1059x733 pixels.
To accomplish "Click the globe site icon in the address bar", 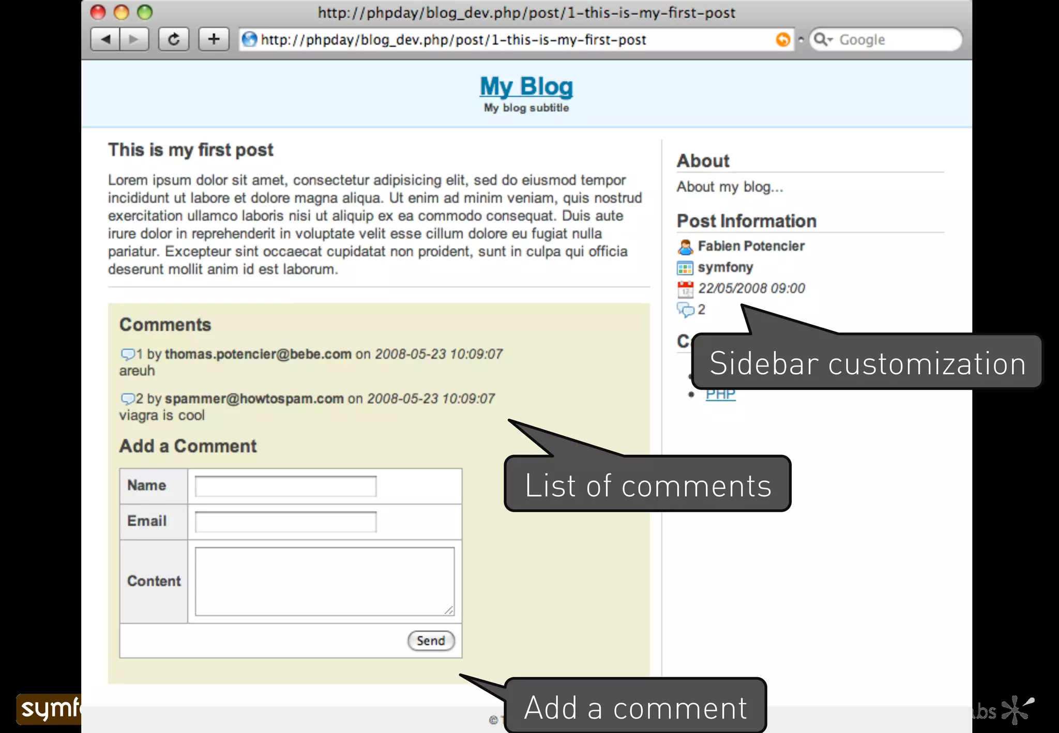I will pos(250,39).
